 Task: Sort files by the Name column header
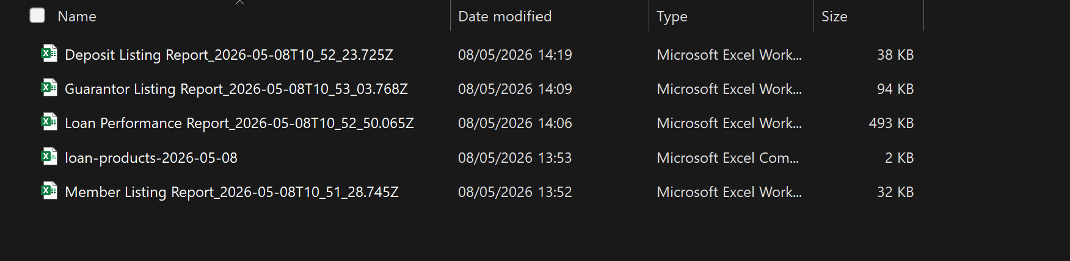click(x=77, y=16)
